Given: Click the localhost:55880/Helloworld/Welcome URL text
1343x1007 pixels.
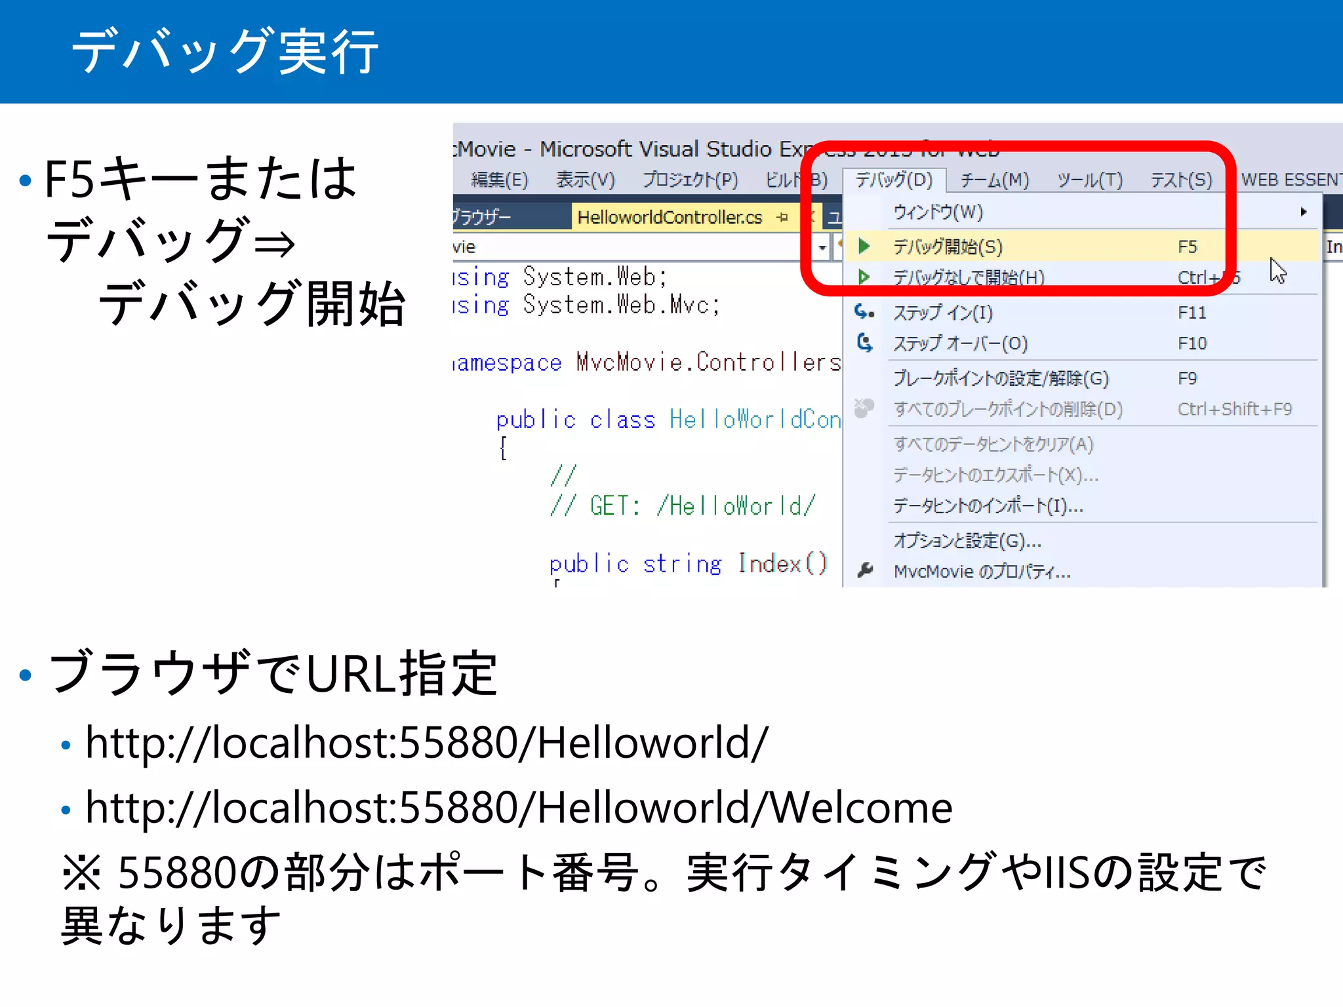Looking at the screenshot, I should click(x=519, y=807).
